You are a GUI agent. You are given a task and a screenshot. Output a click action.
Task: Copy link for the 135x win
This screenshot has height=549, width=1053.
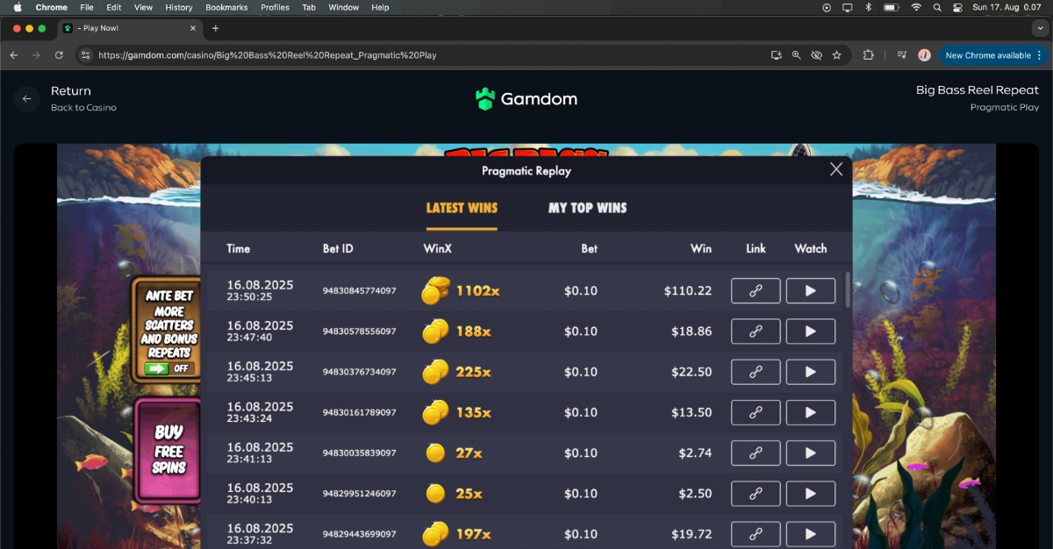(756, 412)
